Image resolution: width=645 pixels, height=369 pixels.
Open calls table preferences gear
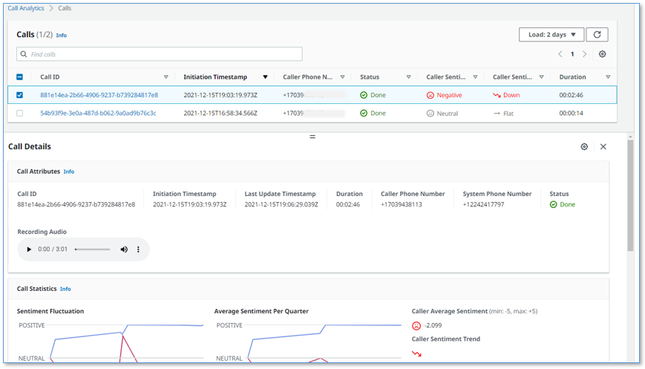tap(602, 54)
